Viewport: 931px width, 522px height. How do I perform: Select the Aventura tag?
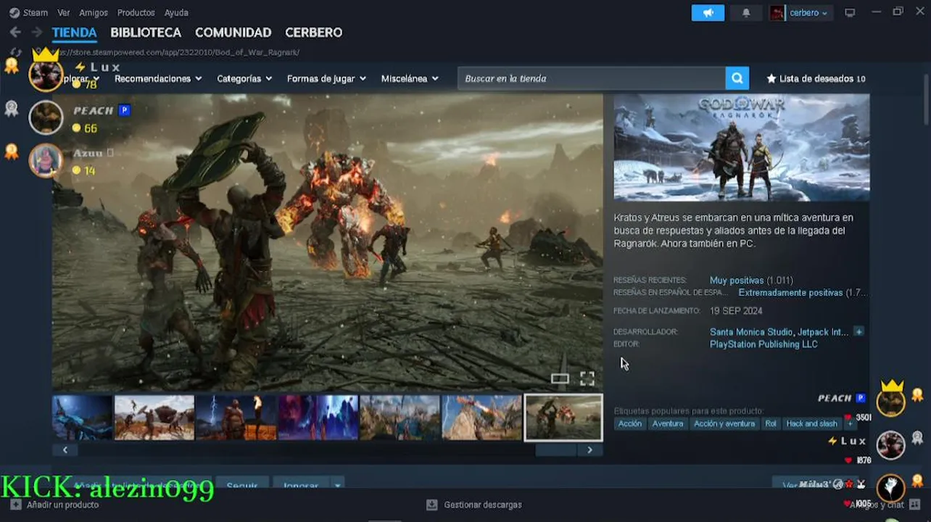click(x=668, y=424)
